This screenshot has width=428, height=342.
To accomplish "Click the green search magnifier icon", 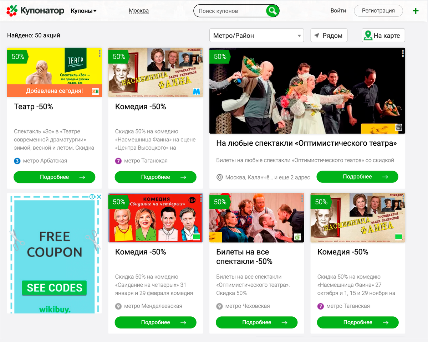I will click(272, 11).
